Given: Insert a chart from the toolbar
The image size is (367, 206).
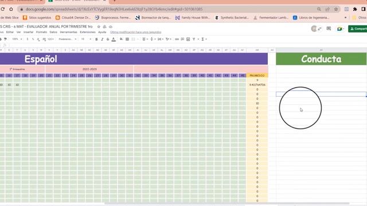Looking at the screenshot, I should pos(188,39).
